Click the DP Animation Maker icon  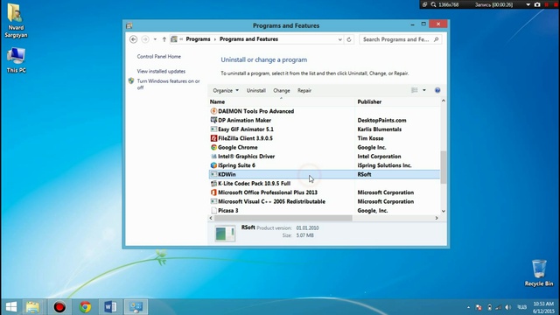point(213,120)
